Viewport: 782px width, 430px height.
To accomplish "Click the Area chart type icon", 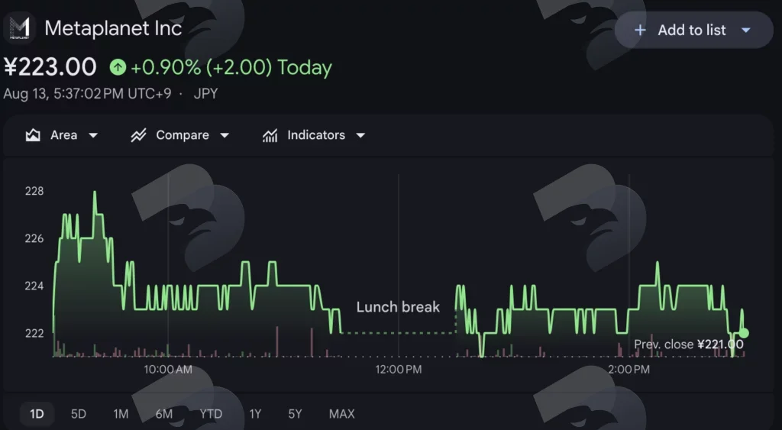I will click(x=33, y=135).
